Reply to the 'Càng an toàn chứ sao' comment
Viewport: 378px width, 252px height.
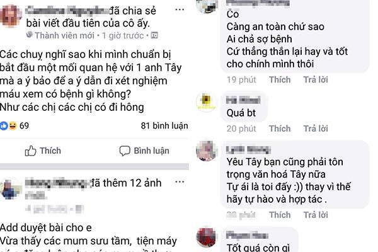(x=316, y=79)
